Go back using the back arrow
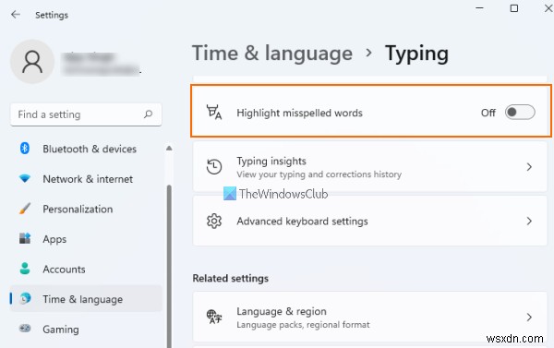This screenshot has width=554, height=348. pos(16,15)
